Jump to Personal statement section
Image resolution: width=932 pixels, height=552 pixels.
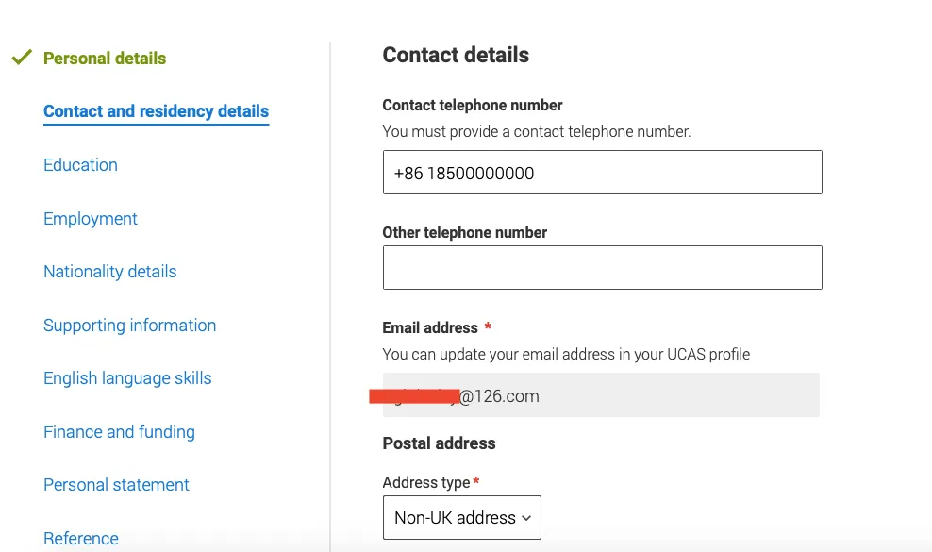(x=116, y=485)
